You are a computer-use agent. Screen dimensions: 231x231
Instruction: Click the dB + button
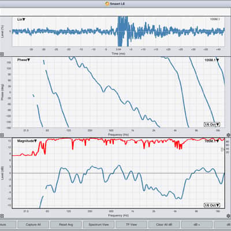point(197,225)
